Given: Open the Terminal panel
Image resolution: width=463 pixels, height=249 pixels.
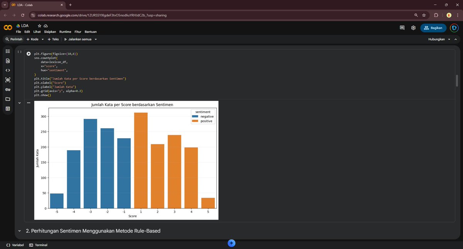Looking at the screenshot, I should 38,245.
